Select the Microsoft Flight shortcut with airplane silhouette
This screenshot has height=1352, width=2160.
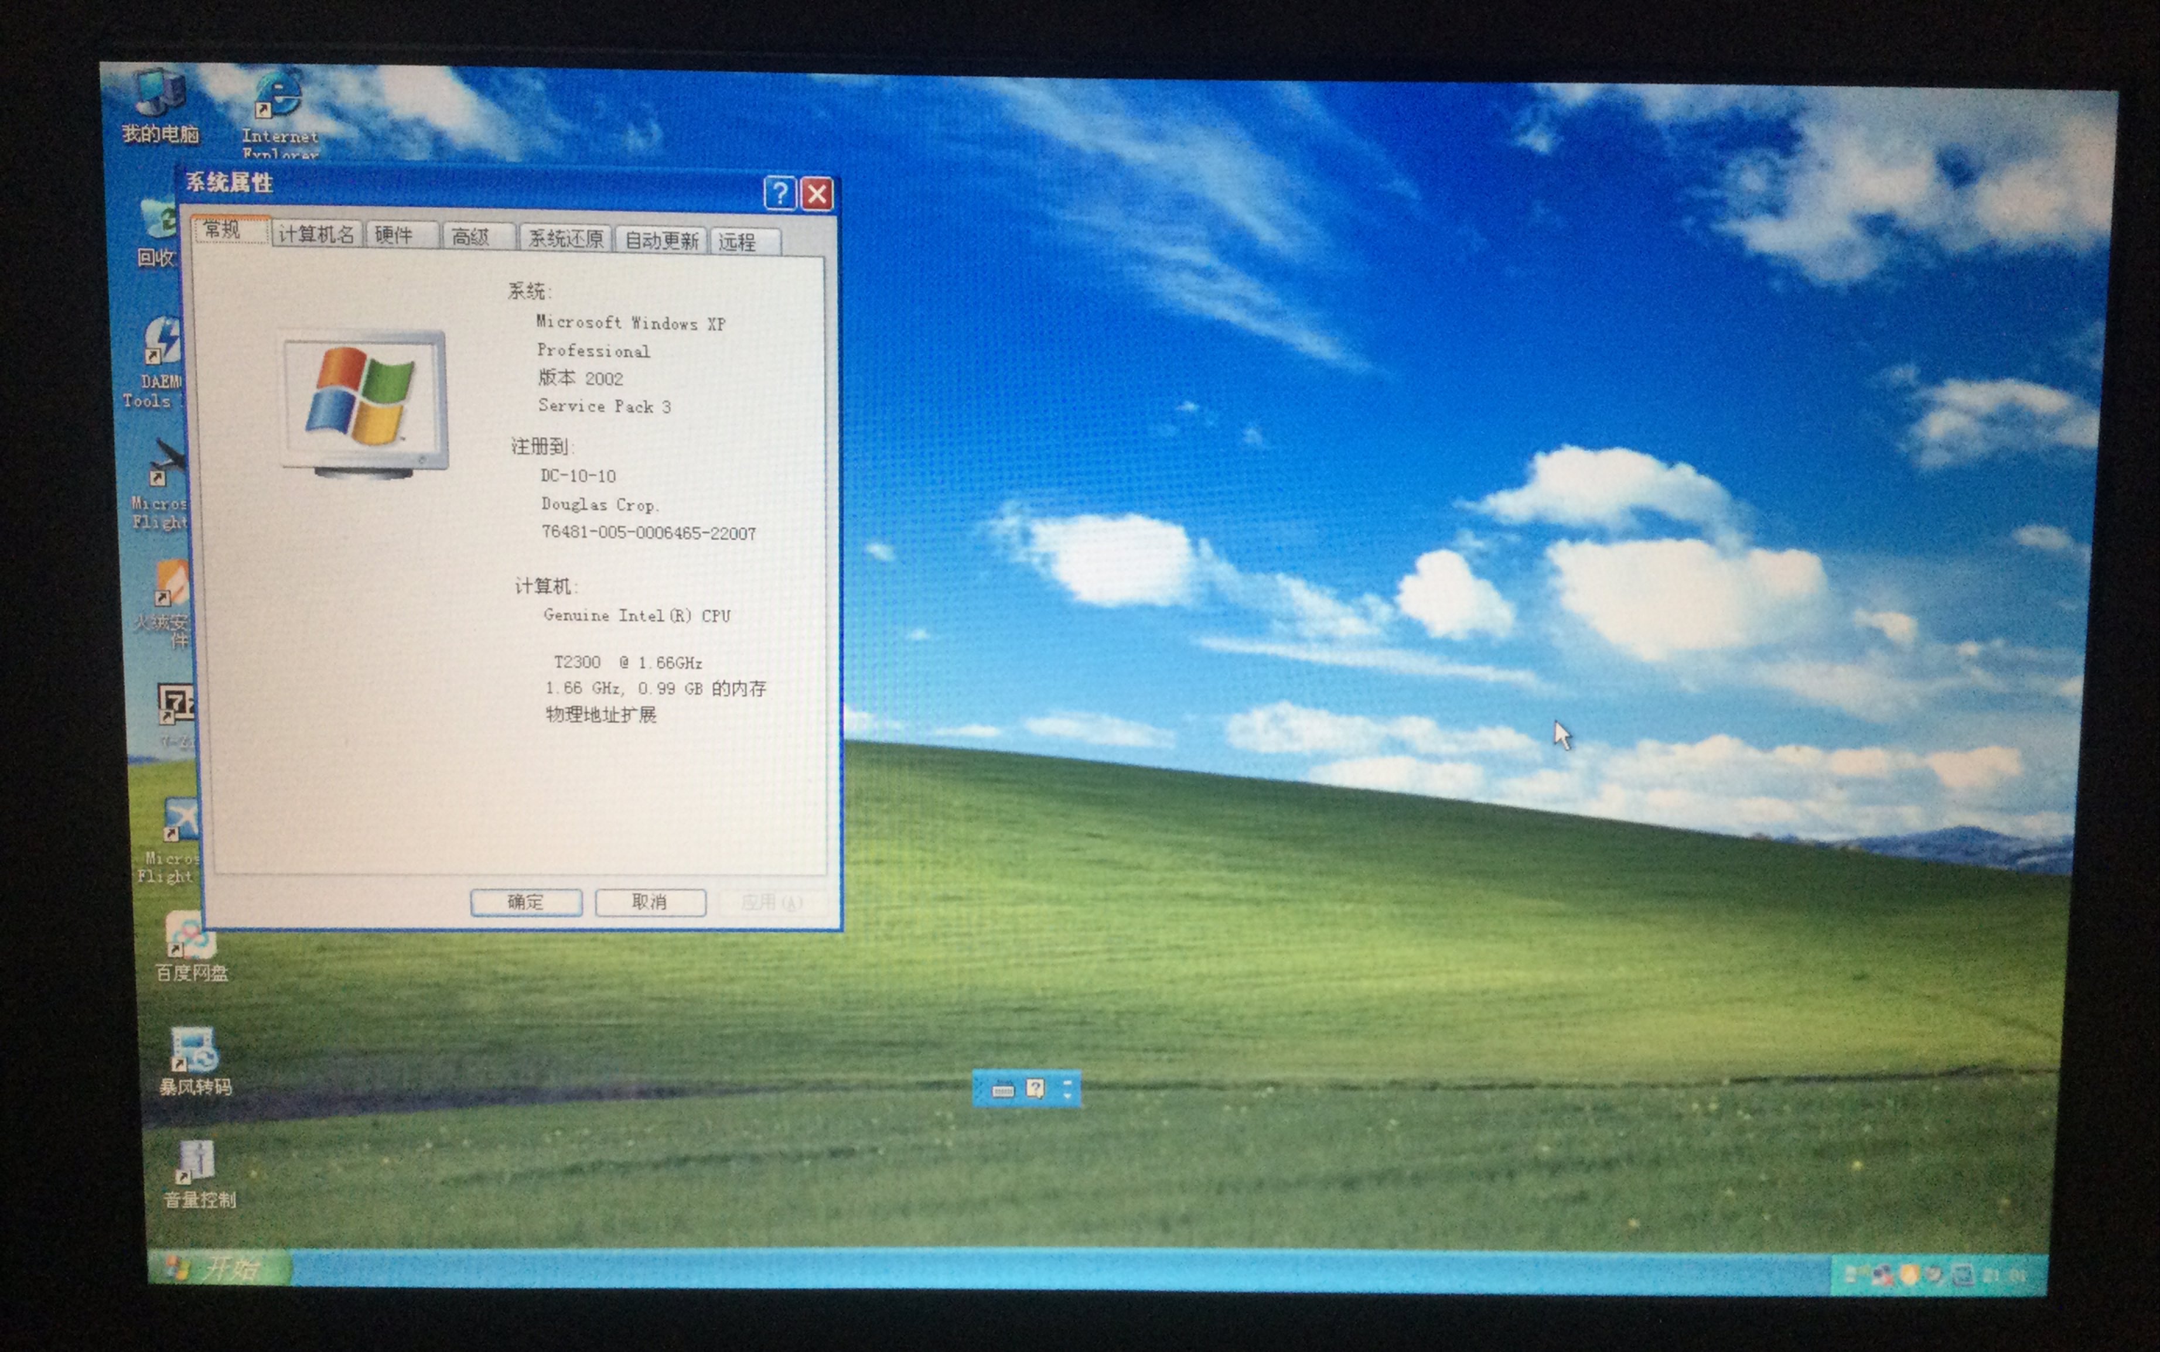[x=161, y=485]
